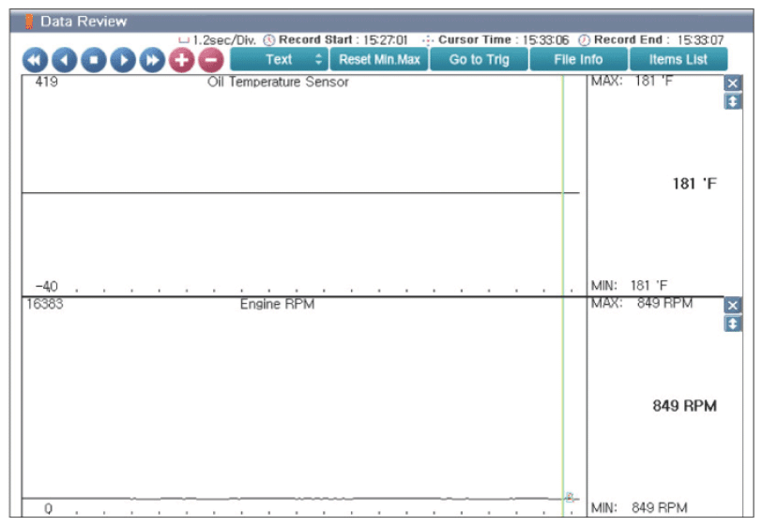Zoom out using the red minus icon
This screenshot has width=763, height=526.
211,60
